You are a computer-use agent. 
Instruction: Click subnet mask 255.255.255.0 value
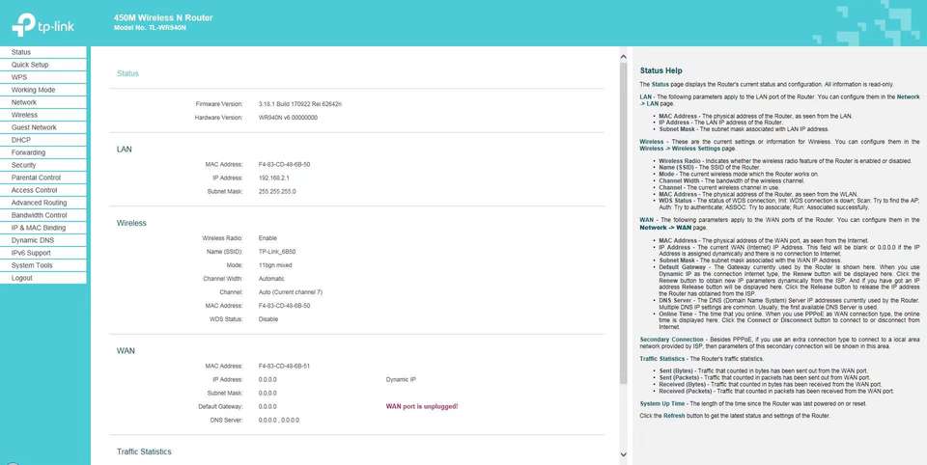point(277,191)
